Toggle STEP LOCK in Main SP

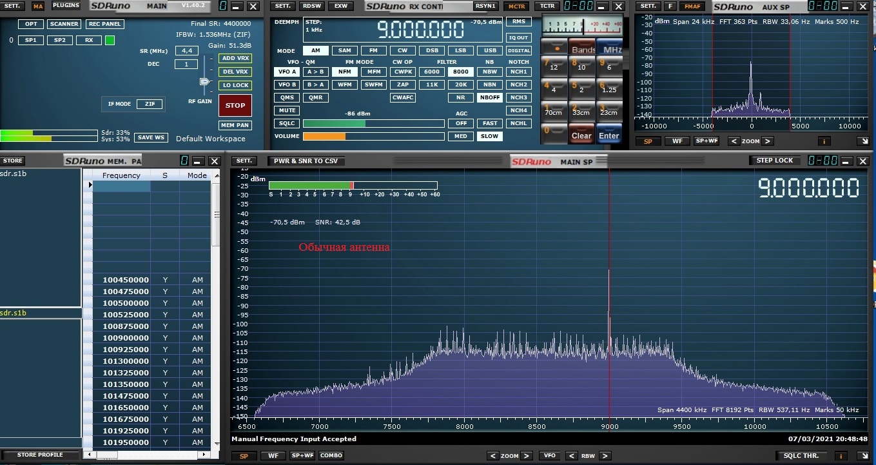774,160
